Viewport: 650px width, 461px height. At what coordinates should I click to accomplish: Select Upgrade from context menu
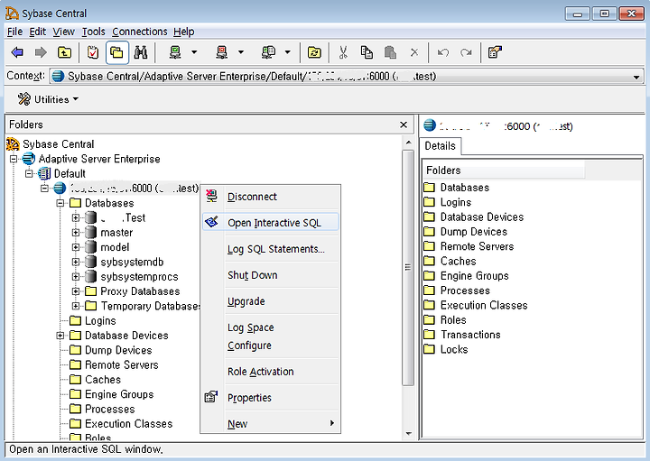pyautogui.click(x=270, y=301)
